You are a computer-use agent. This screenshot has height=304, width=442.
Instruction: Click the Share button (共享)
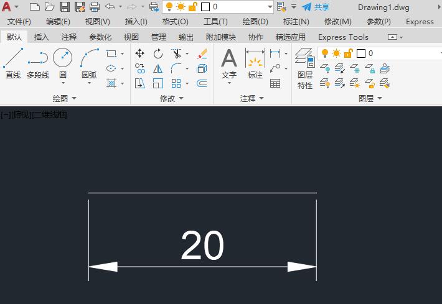coord(316,7)
